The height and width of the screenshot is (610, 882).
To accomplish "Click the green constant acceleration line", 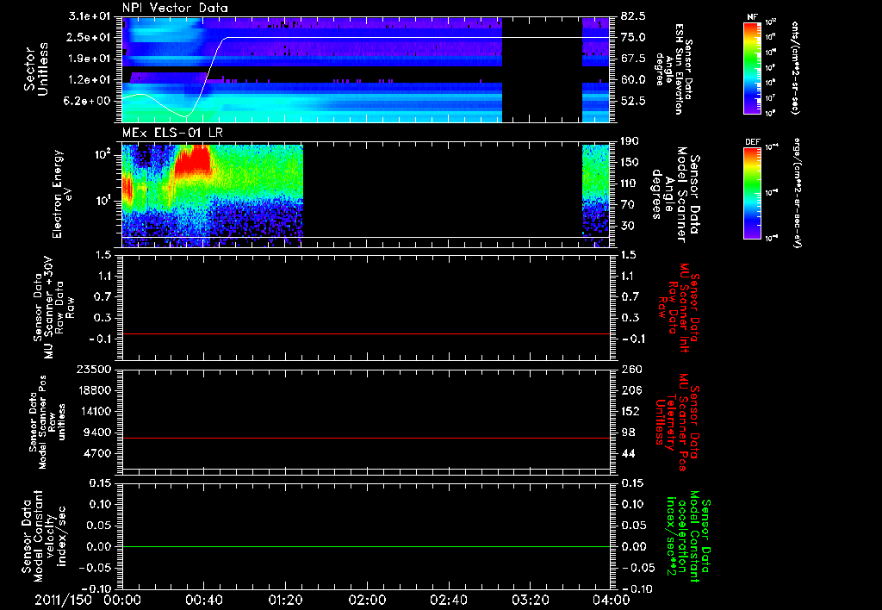I will 365,546.
